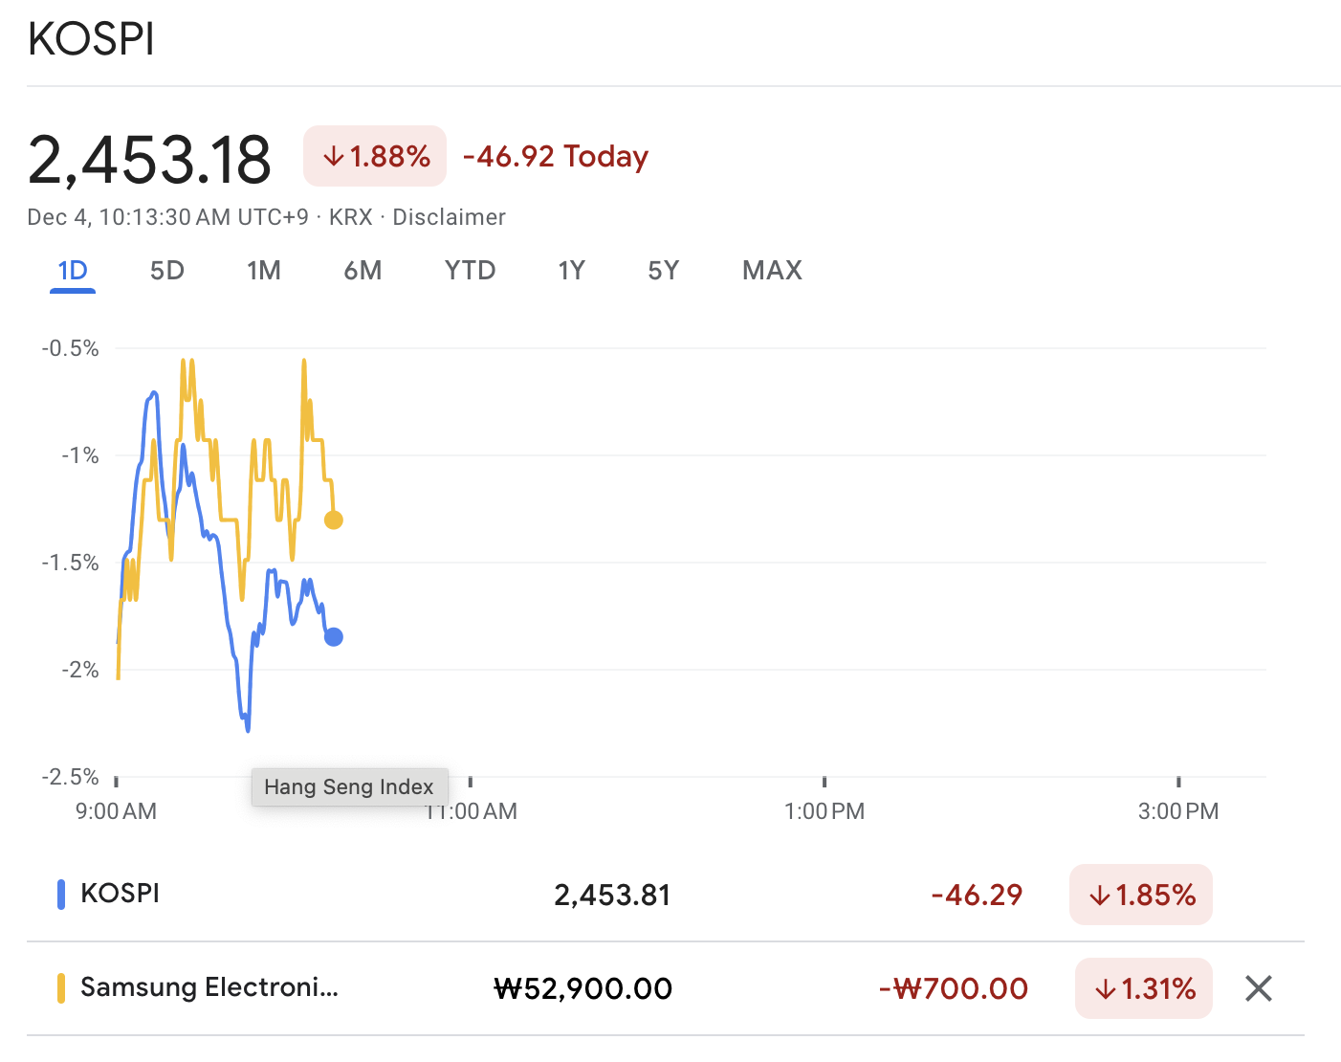Switch to the 5D chart range

167,271
